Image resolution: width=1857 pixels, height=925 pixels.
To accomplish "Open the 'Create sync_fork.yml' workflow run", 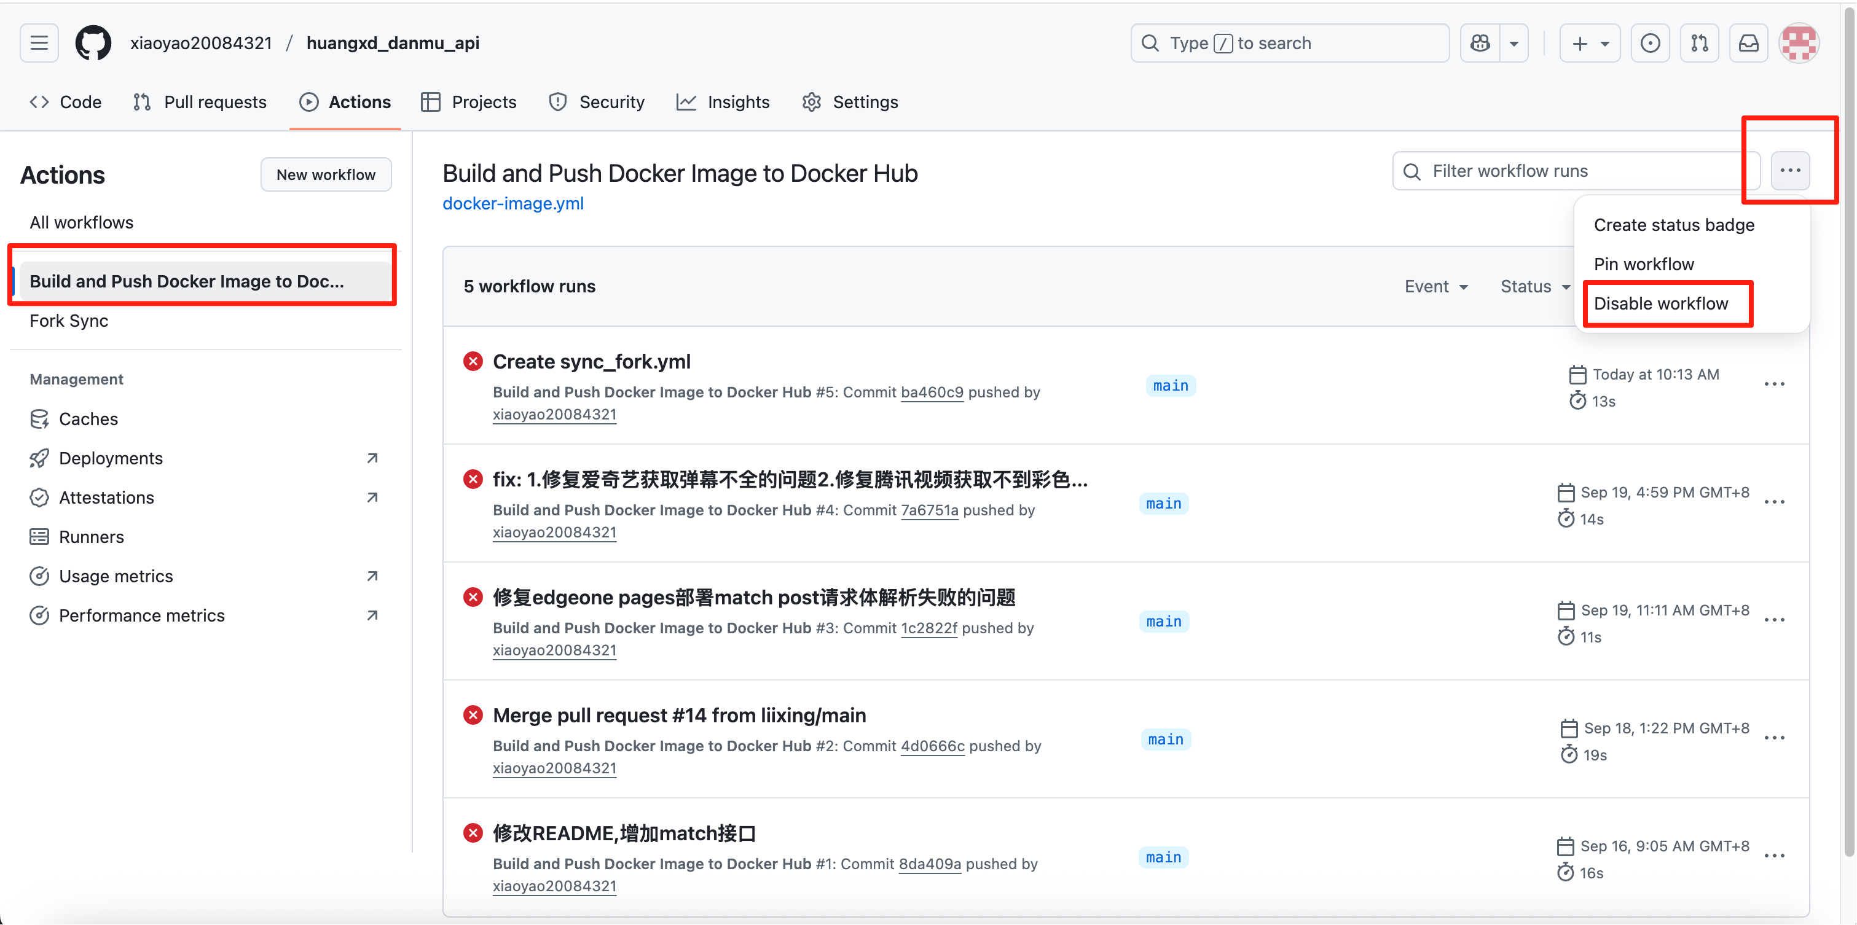I will click(x=591, y=361).
